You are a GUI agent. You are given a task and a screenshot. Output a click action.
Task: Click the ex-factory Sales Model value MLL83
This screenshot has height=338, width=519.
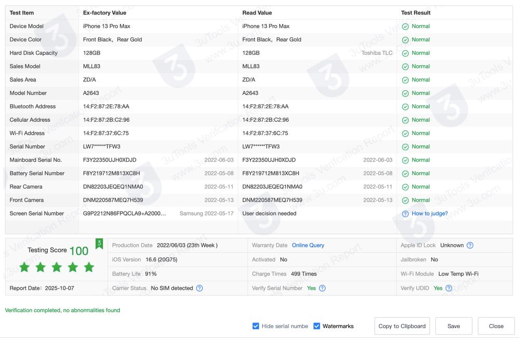[x=91, y=66]
